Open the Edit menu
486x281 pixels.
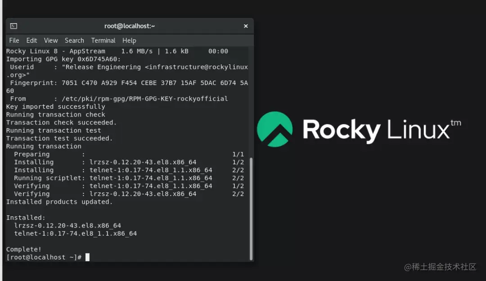31,40
